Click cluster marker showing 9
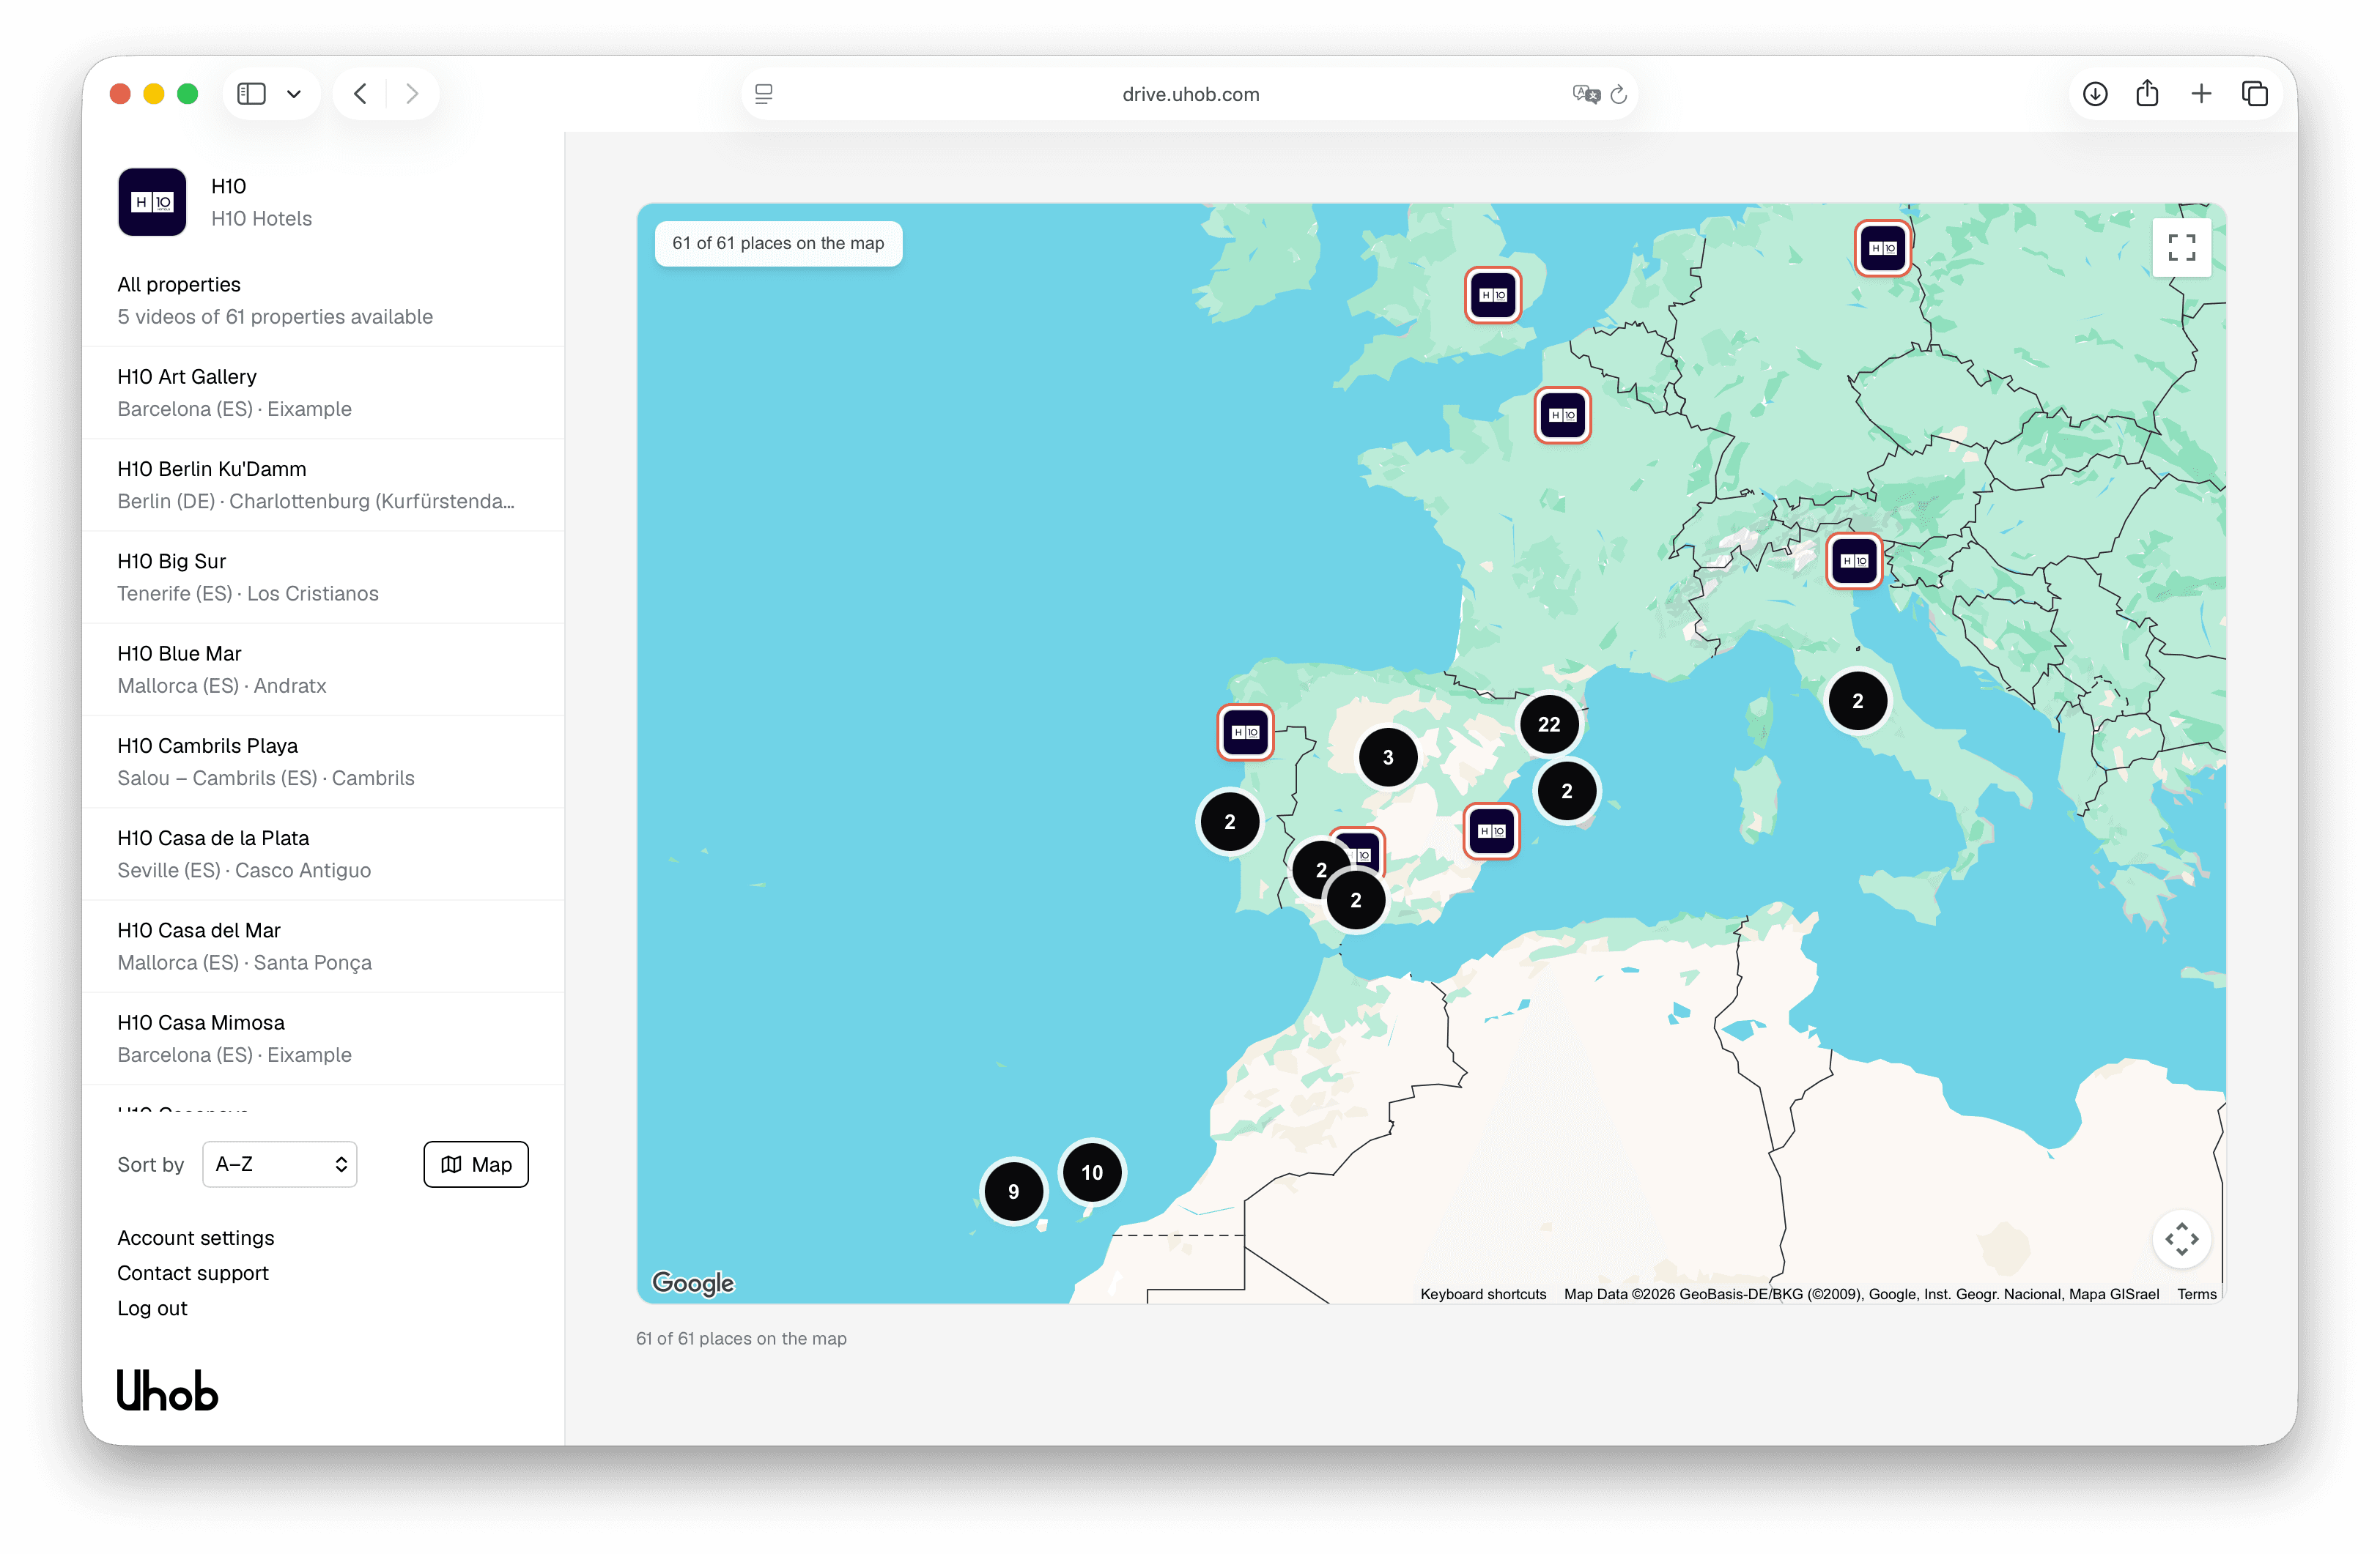 click(x=1013, y=1191)
